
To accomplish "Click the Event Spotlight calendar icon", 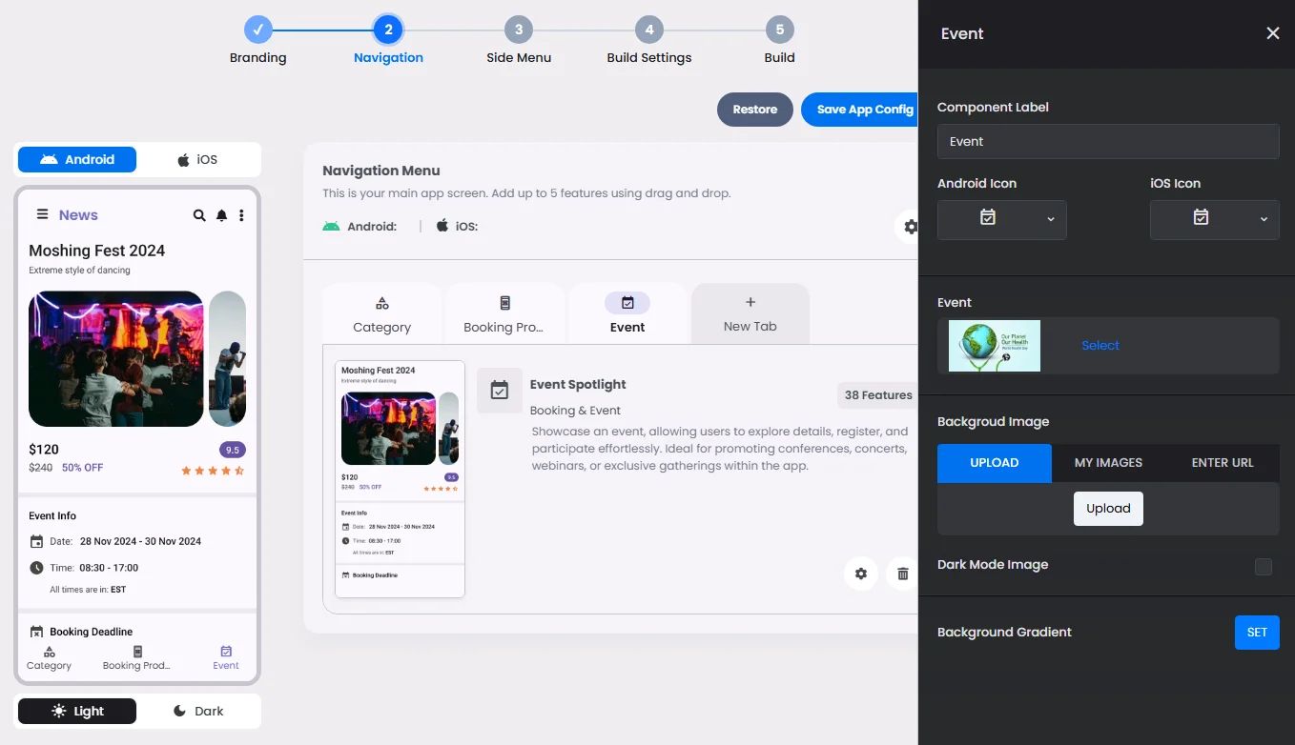I will [499, 391].
